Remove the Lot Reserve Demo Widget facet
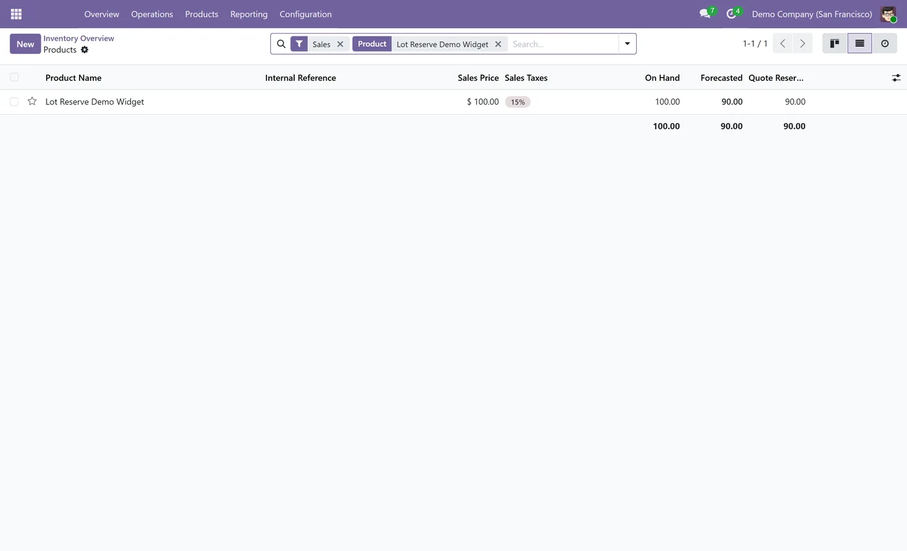 pos(498,44)
